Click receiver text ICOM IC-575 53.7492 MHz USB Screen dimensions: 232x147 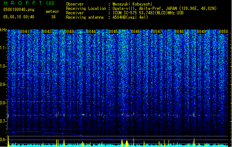pos(148,13)
